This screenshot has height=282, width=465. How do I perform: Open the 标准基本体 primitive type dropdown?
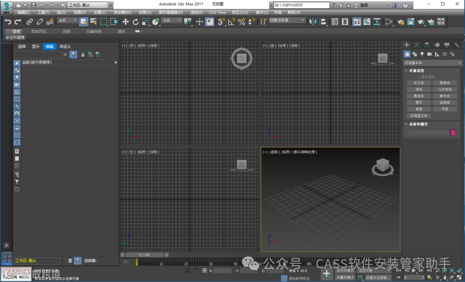tap(433, 63)
